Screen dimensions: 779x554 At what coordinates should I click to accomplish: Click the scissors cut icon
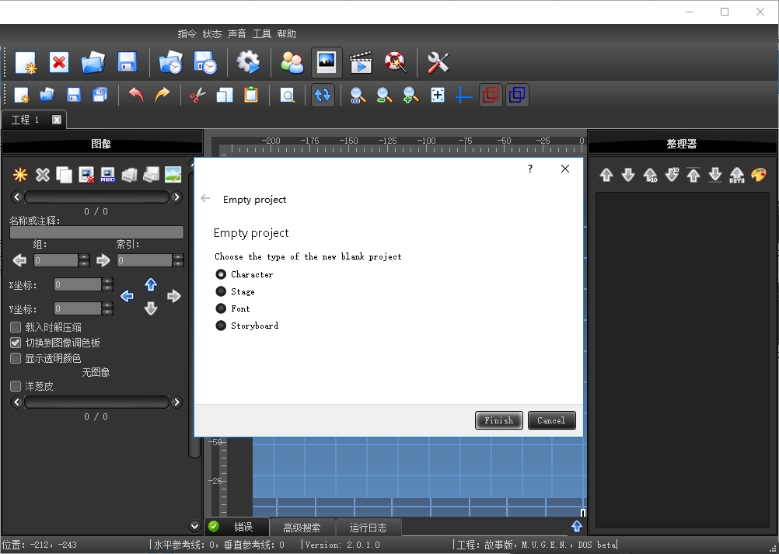[x=198, y=96]
